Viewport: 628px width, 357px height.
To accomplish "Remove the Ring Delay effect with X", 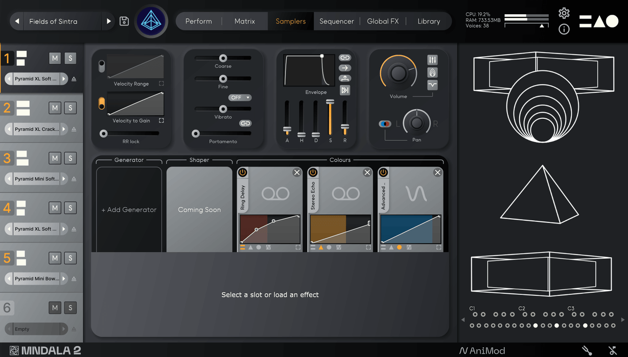I will 297,172.
